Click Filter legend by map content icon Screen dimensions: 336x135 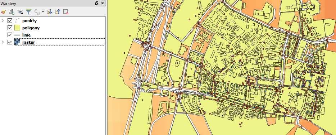pos(28,12)
